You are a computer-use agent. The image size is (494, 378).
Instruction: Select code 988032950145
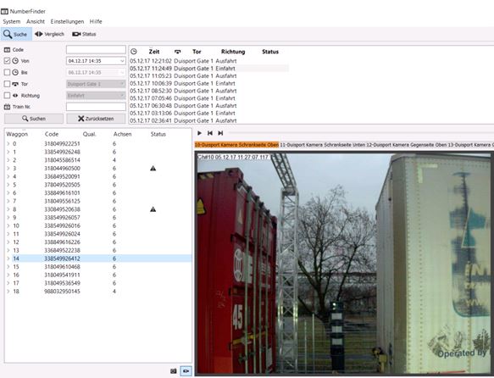click(x=62, y=292)
